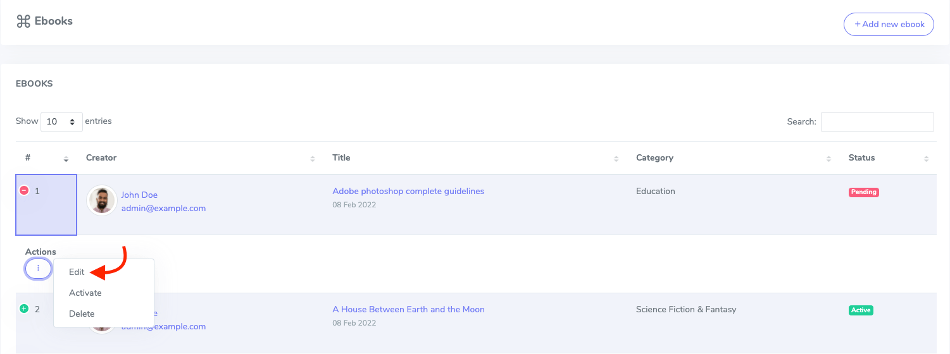The image size is (950, 354).
Task: Open Adobe photoshop complete guidelines link
Action: (x=408, y=191)
